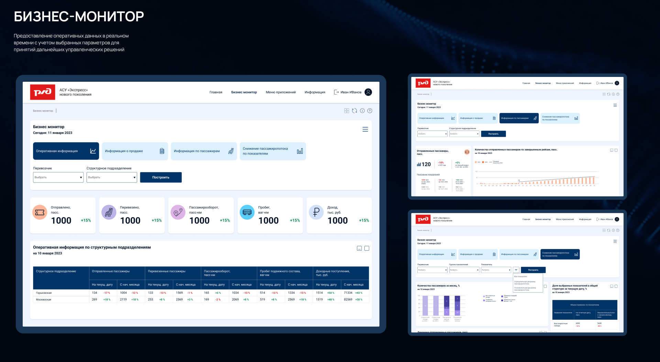
Task: Click the user avatar in the upper small dashboard
Action: pos(617,83)
